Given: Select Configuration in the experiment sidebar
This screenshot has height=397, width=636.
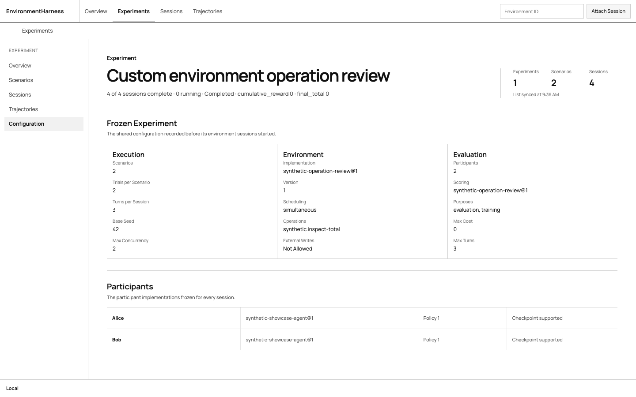Looking at the screenshot, I should tap(44, 124).
